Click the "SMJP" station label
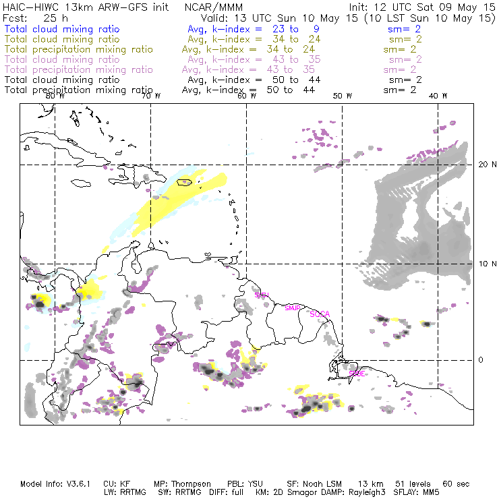The image size is (499, 499). pyautogui.click(x=293, y=308)
